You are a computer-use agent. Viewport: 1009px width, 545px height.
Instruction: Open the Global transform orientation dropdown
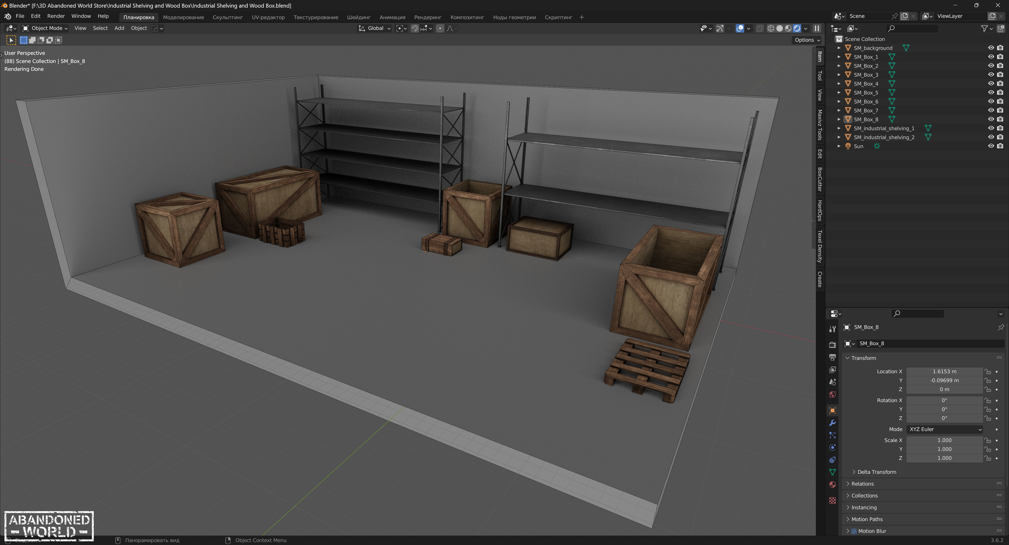pos(374,28)
